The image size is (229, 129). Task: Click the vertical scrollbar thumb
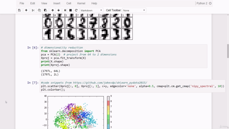click(228, 51)
